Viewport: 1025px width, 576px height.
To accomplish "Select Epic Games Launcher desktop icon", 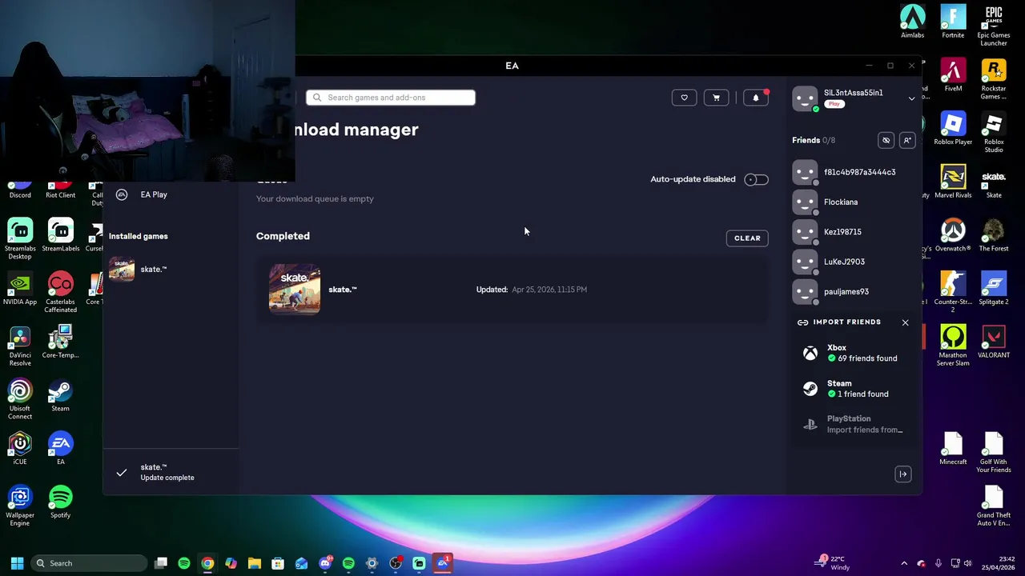I will [994, 26].
